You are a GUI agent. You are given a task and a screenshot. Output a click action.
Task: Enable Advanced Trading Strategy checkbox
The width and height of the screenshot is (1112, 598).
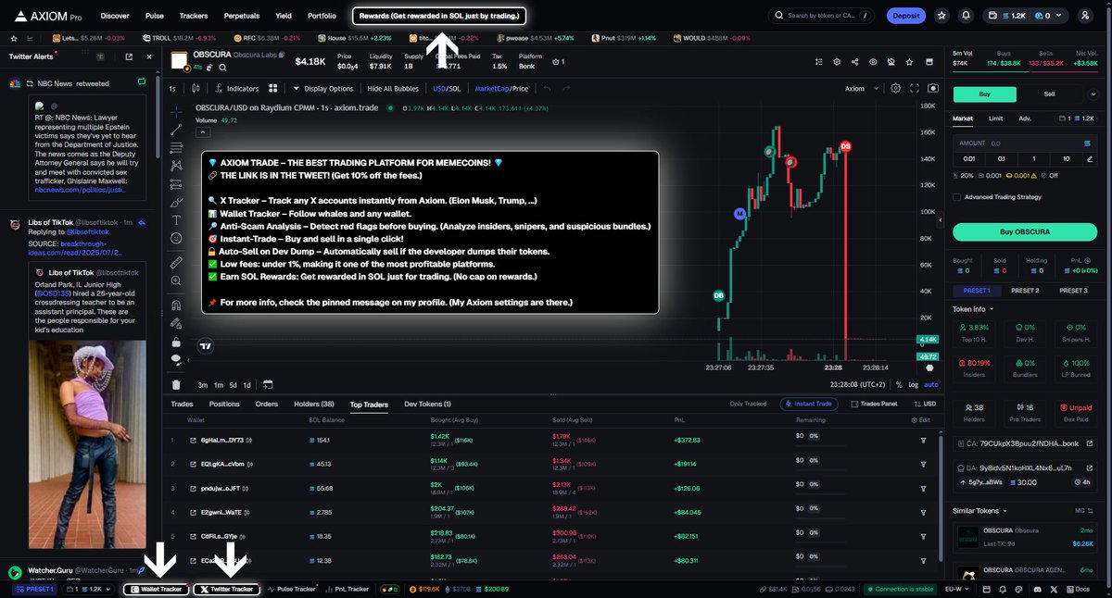pyautogui.click(x=957, y=197)
